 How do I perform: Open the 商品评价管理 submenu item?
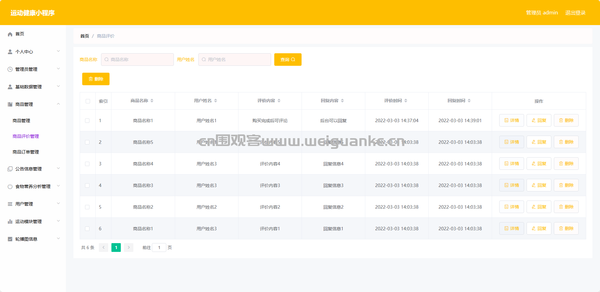click(x=26, y=136)
